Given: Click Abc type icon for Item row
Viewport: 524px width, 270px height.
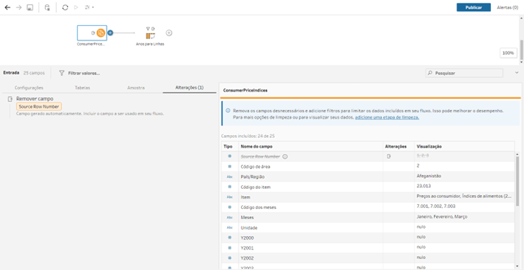Looking at the screenshot, I should [230, 197].
